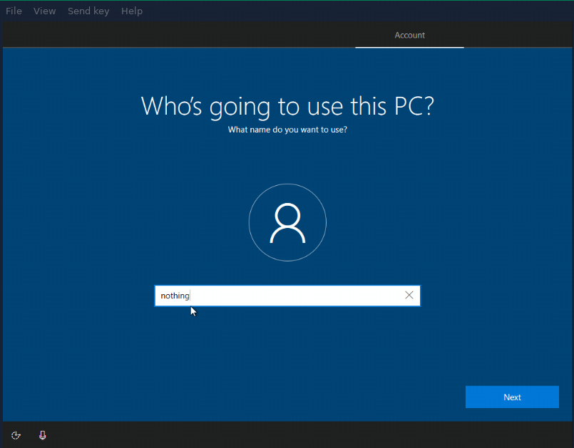Open the Help menu

coord(132,11)
